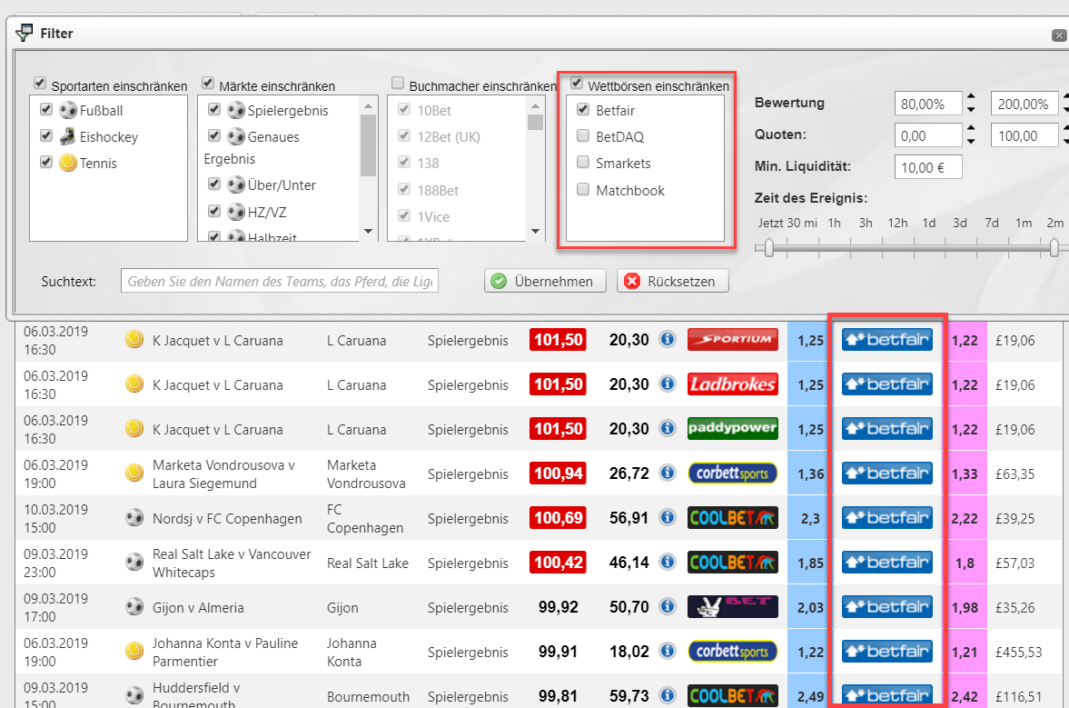Open the Ladbrokes bookmaker logo

(x=732, y=384)
